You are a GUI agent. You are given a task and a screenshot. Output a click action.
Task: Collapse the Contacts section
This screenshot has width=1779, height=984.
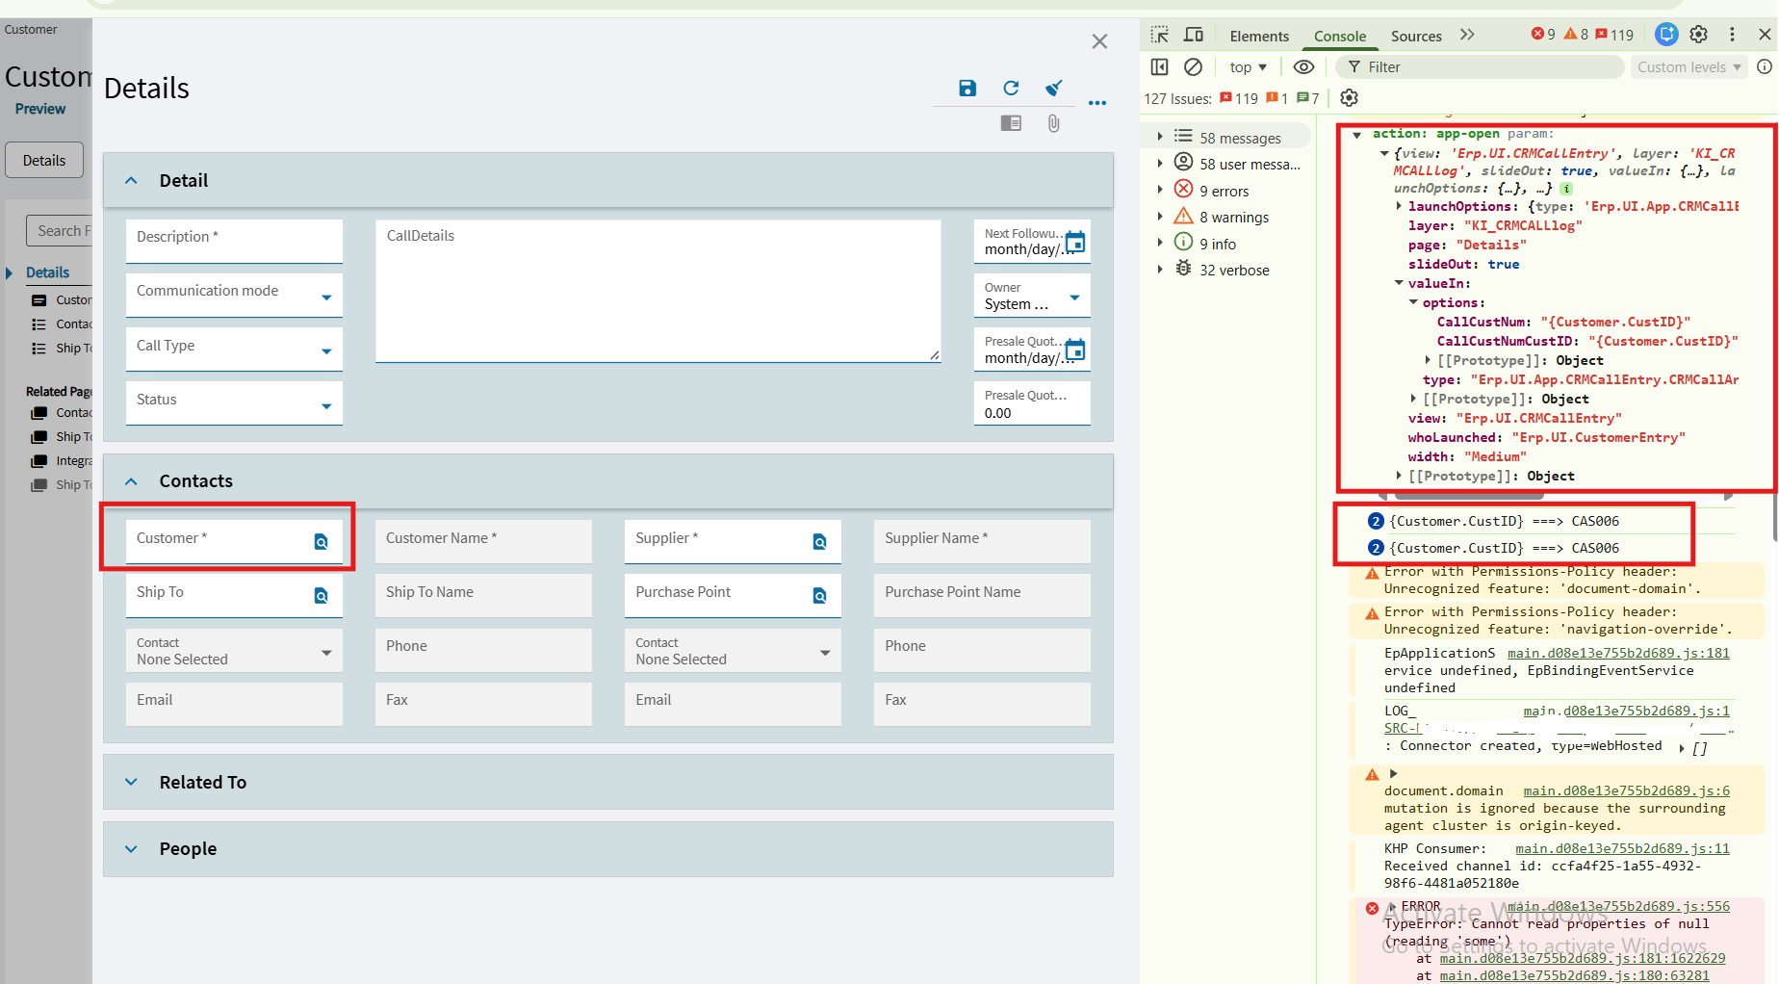coord(132,480)
